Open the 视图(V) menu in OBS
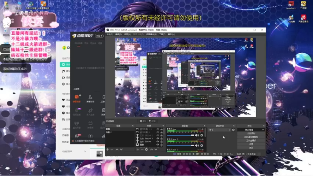This screenshot has width=313, height=176. pos(127,34)
